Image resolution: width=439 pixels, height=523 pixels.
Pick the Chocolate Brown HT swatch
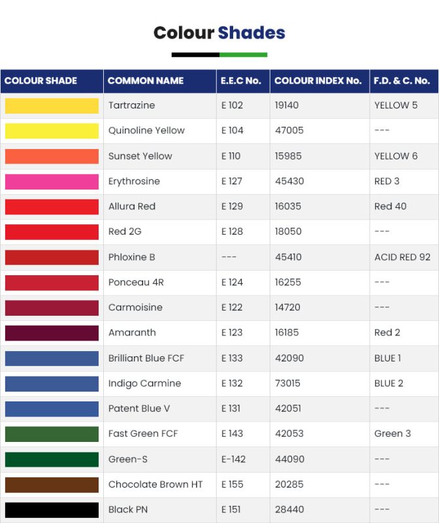[52, 484]
